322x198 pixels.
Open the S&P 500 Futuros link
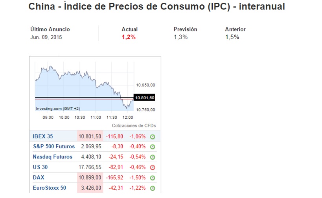[54, 147]
